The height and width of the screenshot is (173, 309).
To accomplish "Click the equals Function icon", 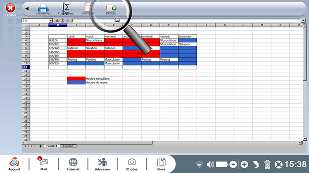I will (68, 20).
